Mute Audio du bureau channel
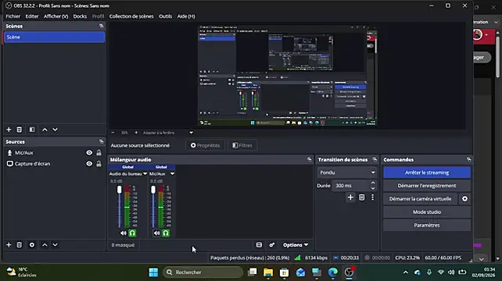 pos(124,233)
